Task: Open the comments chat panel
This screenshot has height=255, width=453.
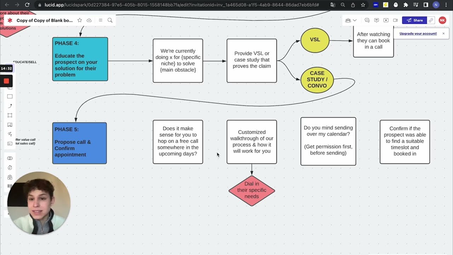Action: (367, 20)
